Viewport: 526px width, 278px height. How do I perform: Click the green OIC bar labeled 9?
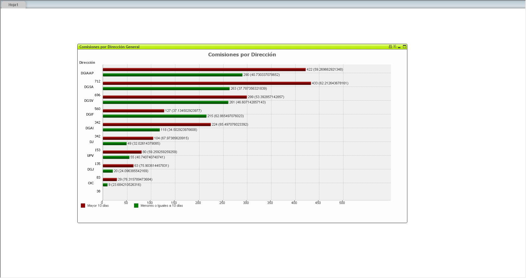[105, 185]
